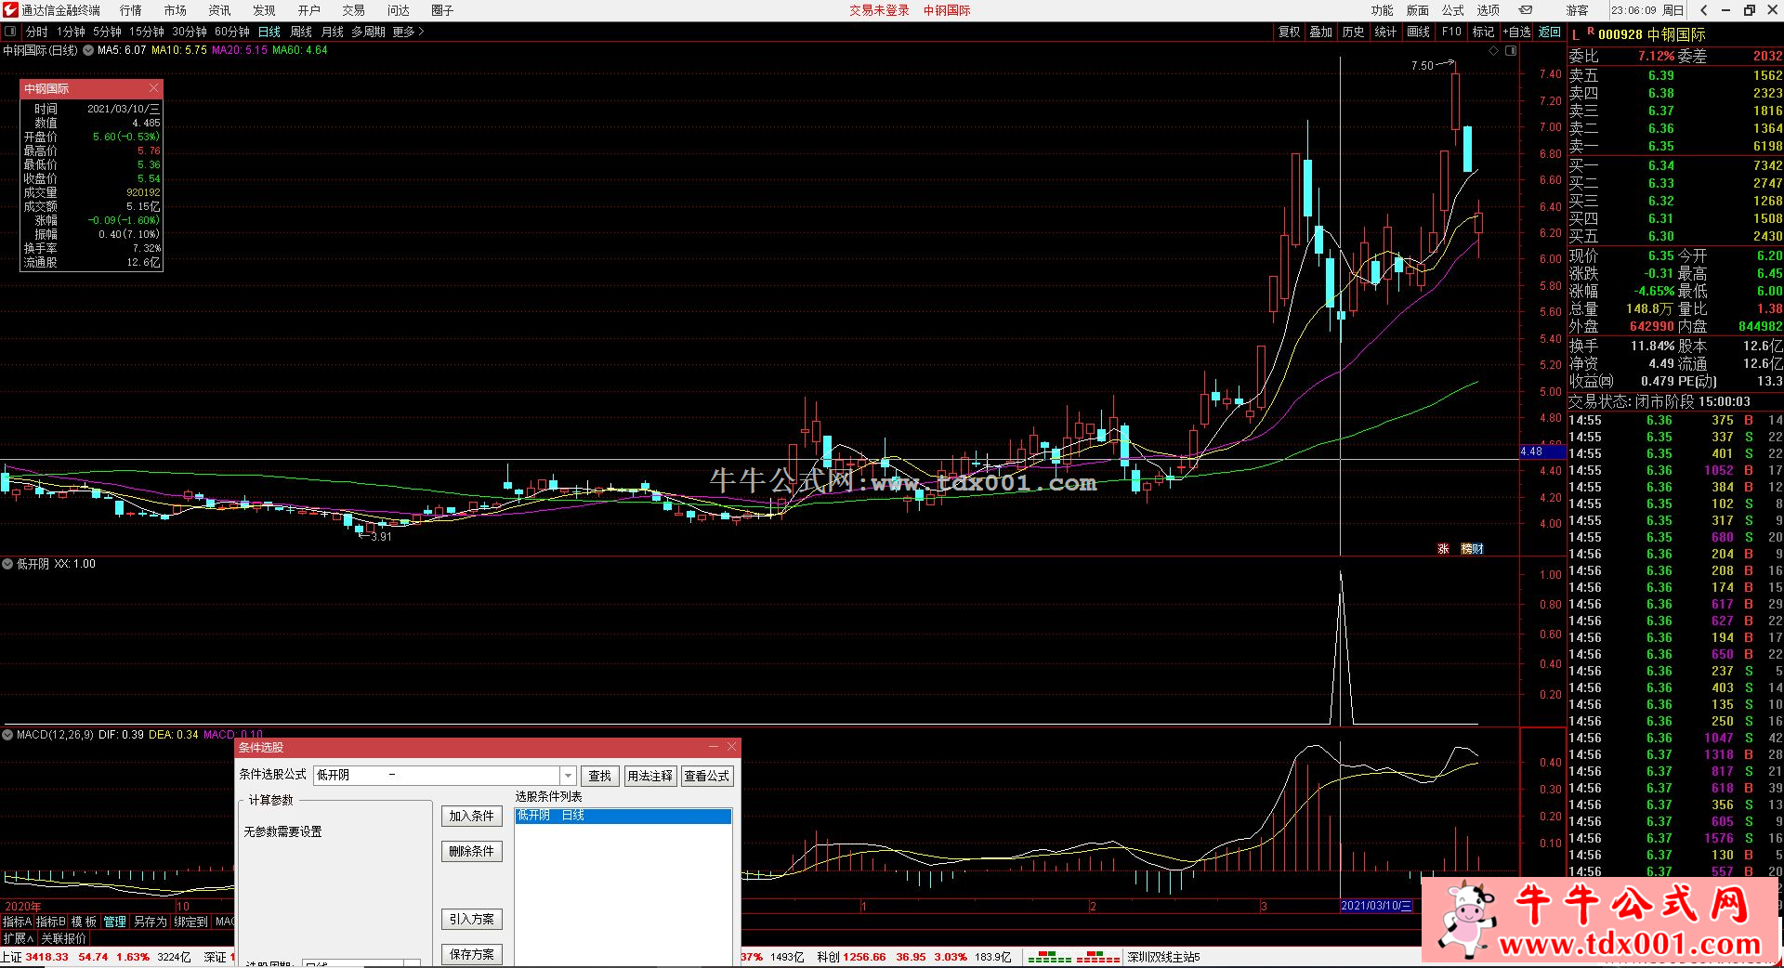Screen dimensions: 1784x968
Task: Click 查看公式 button
Action: tap(707, 776)
